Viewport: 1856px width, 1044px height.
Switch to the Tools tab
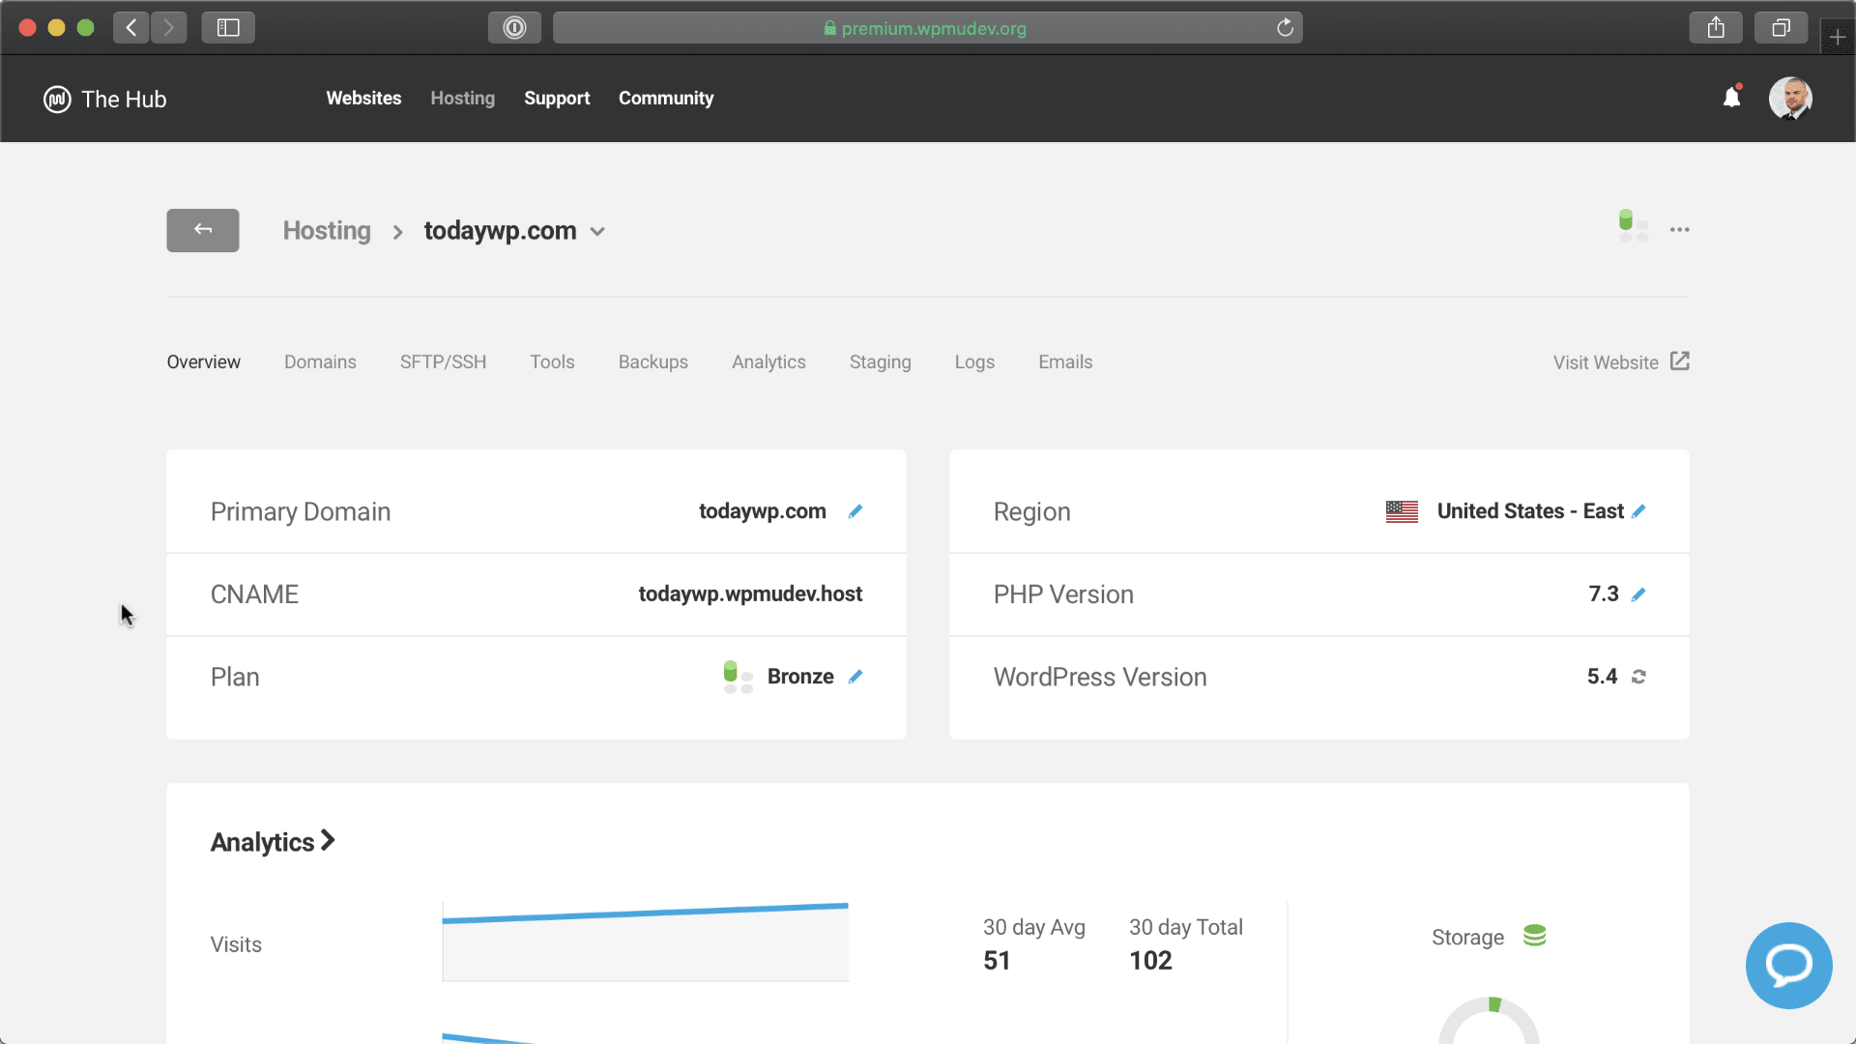click(x=552, y=362)
